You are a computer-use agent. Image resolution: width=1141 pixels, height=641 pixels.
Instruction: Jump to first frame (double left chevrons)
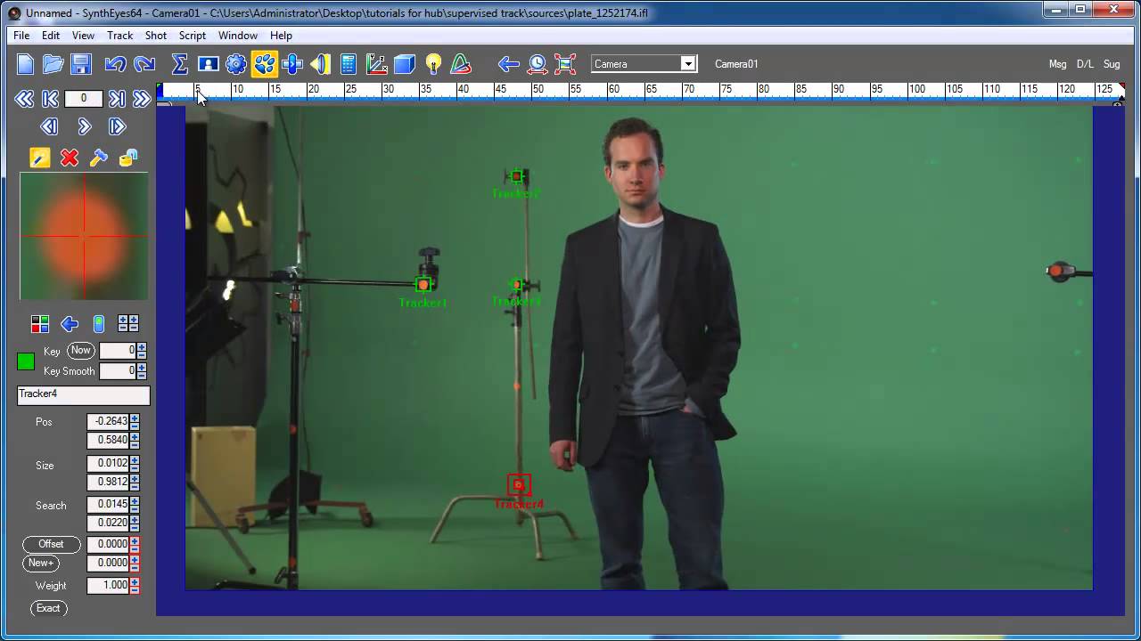[x=24, y=99]
